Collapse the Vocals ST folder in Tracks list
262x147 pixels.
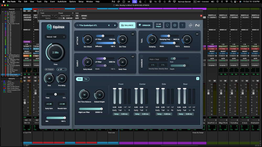pyautogui.click(x=7, y=12)
